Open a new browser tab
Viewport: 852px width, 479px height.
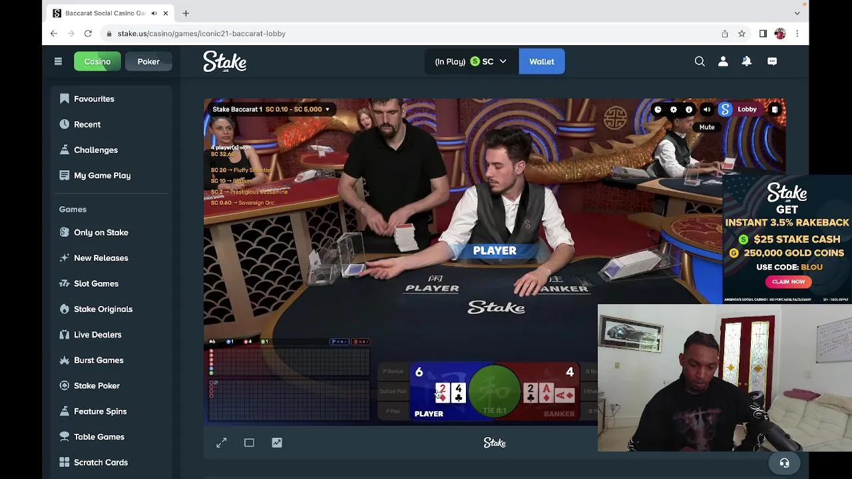coord(186,13)
